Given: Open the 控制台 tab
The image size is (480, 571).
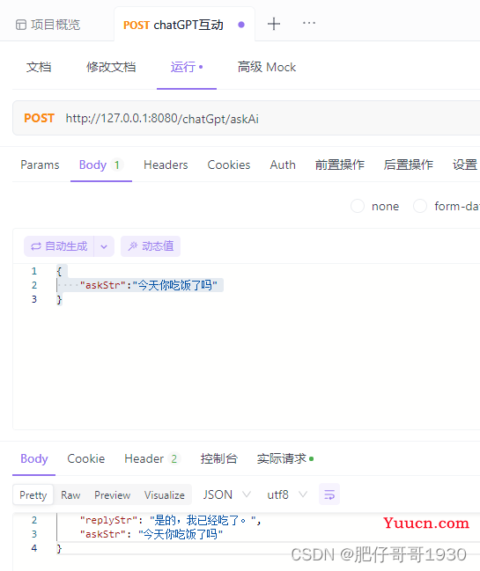Looking at the screenshot, I should coord(218,458).
